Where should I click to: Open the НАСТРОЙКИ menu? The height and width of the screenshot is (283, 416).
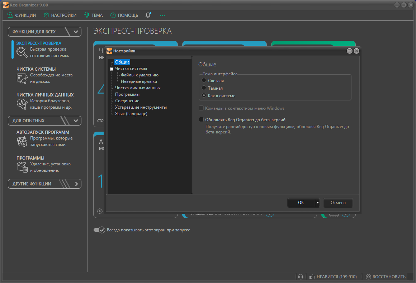[60, 15]
